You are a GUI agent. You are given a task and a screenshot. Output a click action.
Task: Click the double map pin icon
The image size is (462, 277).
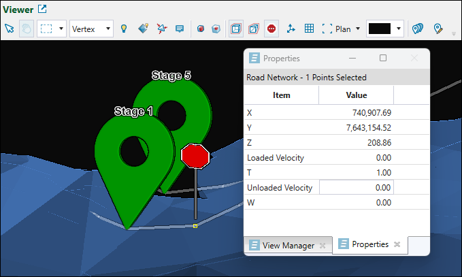pos(418,29)
